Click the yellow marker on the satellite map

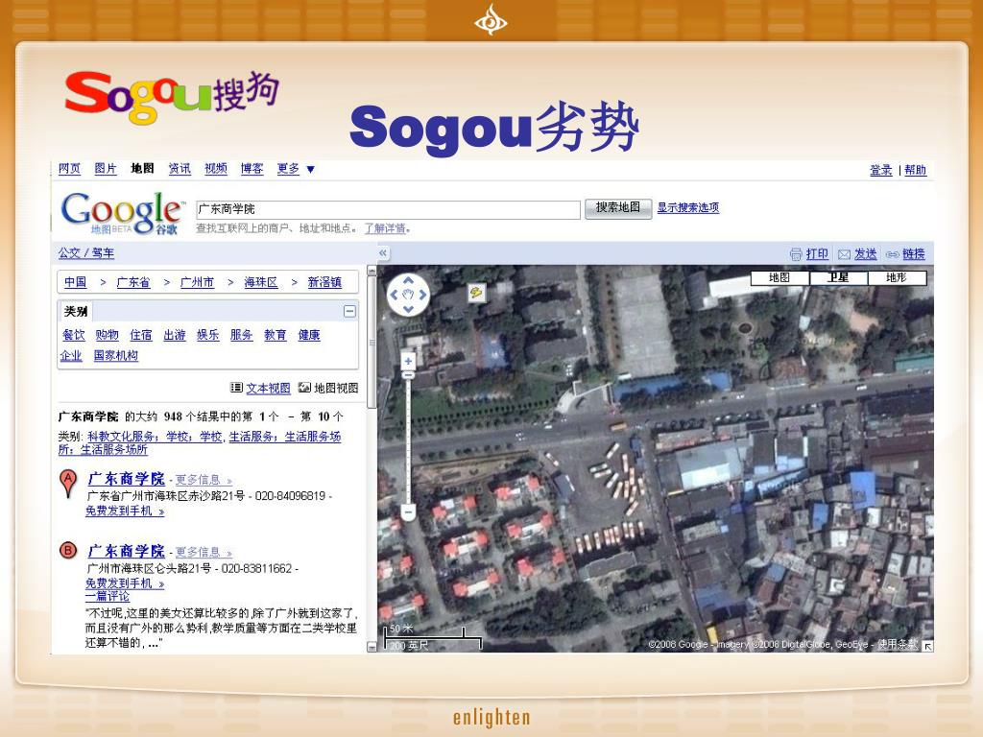(477, 292)
